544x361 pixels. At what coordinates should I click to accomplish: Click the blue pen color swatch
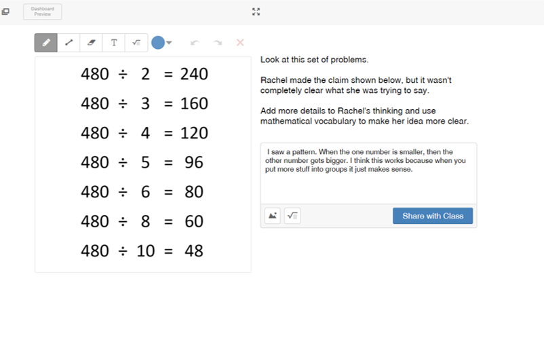tap(158, 43)
